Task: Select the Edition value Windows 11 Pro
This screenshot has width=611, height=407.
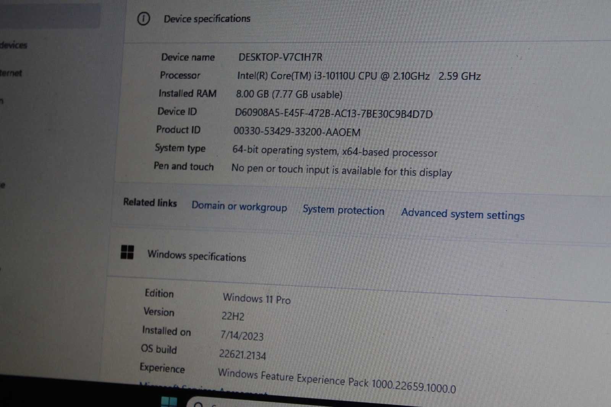Action: coord(257,298)
